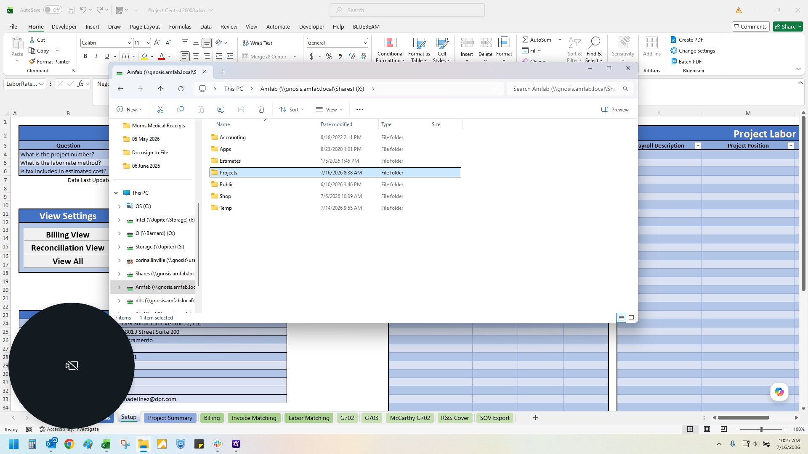Click the Reconciliation View button
The height and width of the screenshot is (454, 808).
[68, 248]
